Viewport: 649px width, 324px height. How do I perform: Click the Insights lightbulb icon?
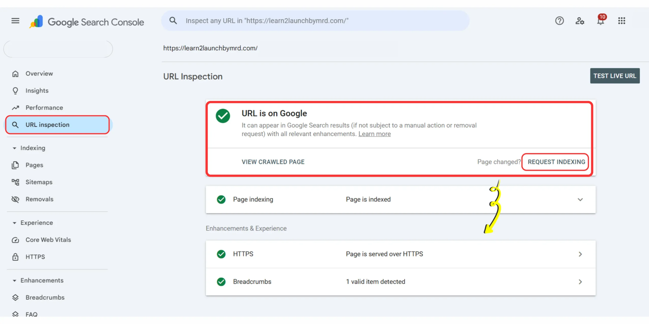coord(15,91)
